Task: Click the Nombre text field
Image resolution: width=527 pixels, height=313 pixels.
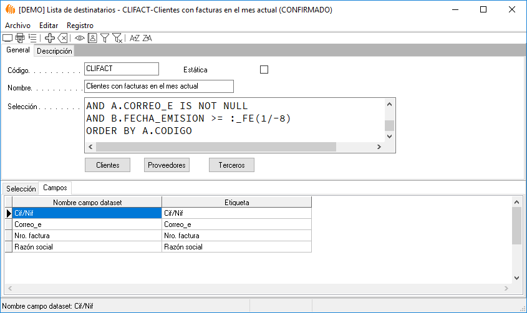Action: pyautogui.click(x=158, y=86)
